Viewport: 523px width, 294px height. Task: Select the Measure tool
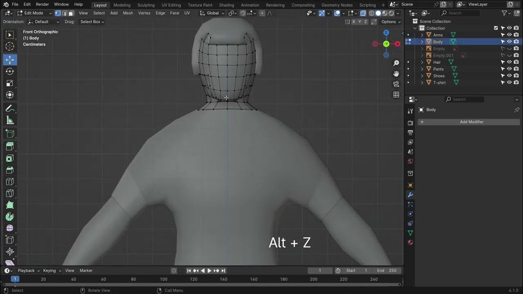pos(10,120)
